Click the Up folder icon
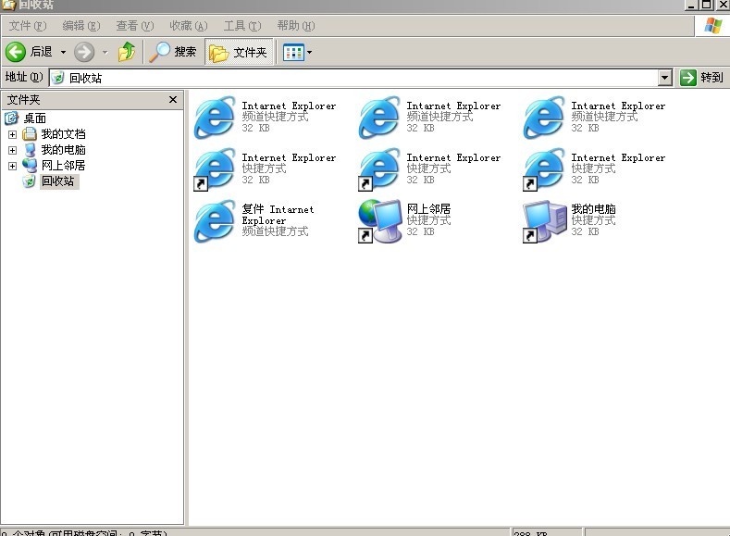This screenshot has width=730, height=536. tap(127, 52)
